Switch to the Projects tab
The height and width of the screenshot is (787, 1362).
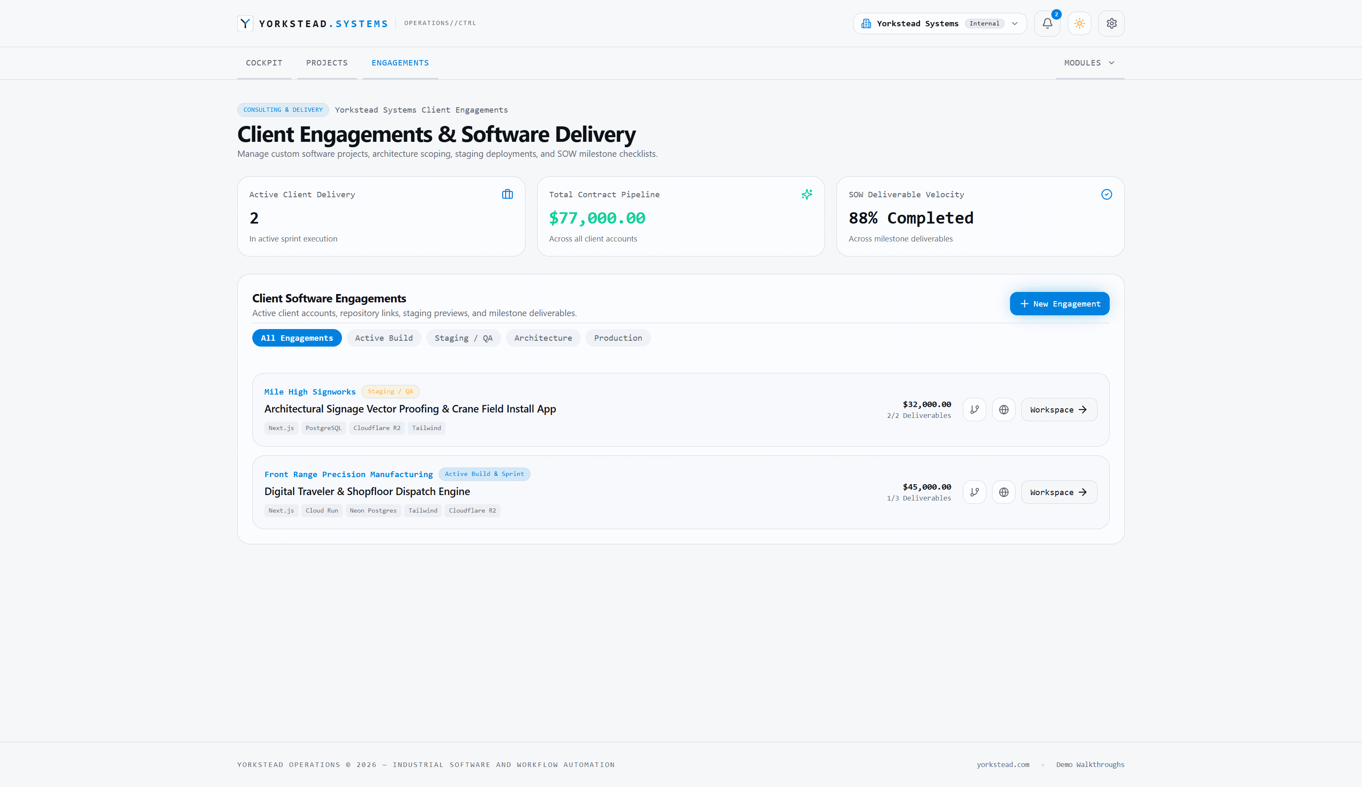327,63
